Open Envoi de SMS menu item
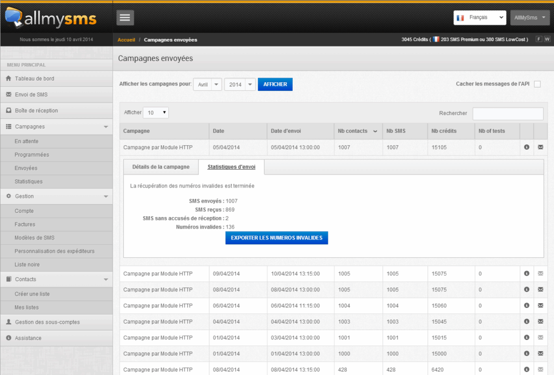Image resolution: width=554 pixels, height=375 pixels. click(56, 95)
